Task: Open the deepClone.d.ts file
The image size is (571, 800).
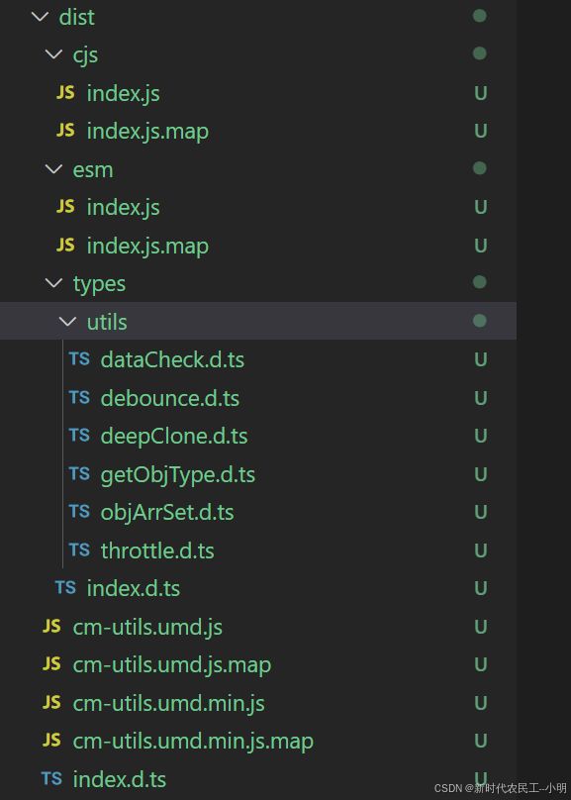Action: pyautogui.click(x=174, y=437)
